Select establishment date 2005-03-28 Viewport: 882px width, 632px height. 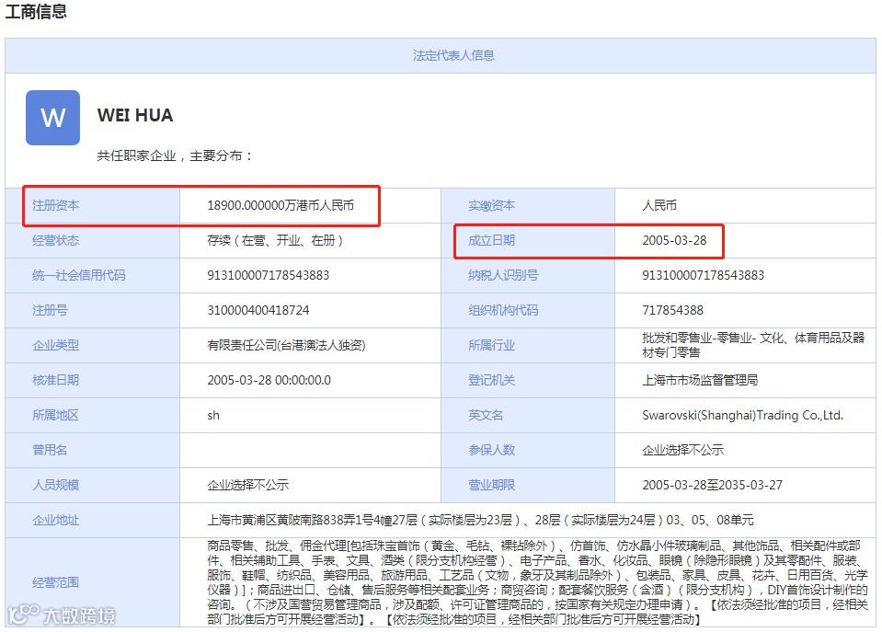tap(674, 240)
